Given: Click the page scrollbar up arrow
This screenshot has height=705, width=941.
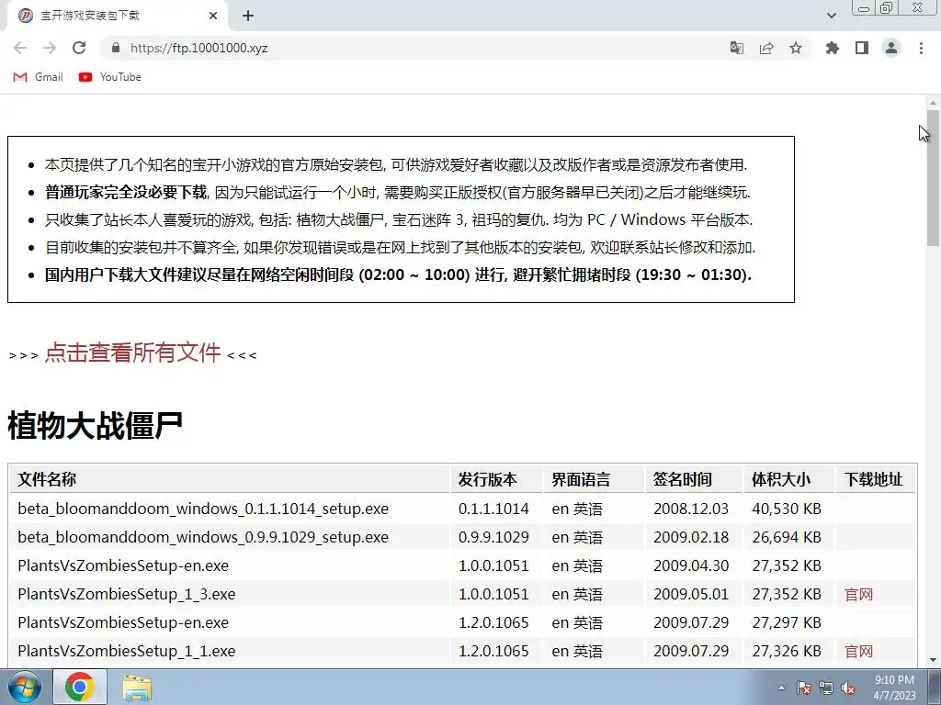Looking at the screenshot, I should pyautogui.click(x=933, y=103).
